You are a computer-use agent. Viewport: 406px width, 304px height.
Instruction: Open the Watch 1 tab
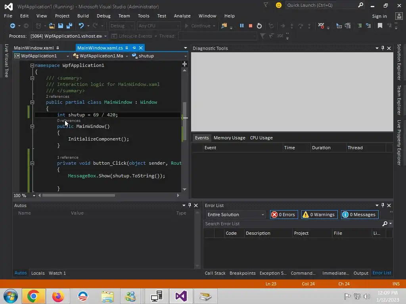57,273
